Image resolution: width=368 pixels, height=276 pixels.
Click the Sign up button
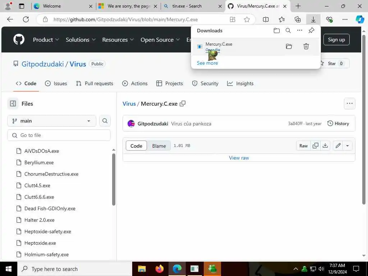pos(336,40)
